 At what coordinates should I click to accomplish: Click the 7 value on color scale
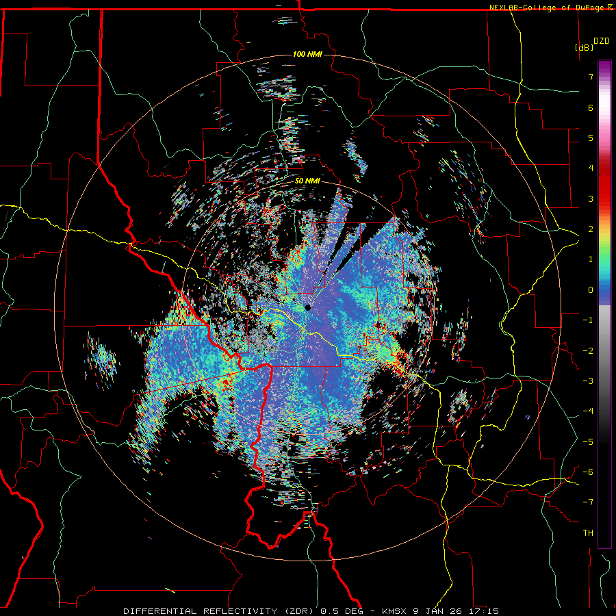click(591, 77)
